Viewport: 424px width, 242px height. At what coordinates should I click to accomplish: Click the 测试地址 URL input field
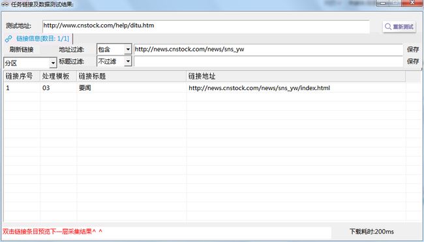[205, 26]
